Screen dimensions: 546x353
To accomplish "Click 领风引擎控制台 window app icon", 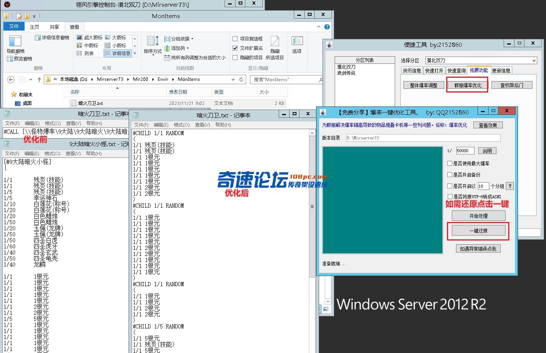I will click(7, 5).
